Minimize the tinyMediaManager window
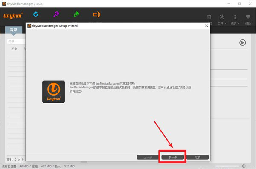The width and height of the screenshot is (256, 169). pos(229,3)
